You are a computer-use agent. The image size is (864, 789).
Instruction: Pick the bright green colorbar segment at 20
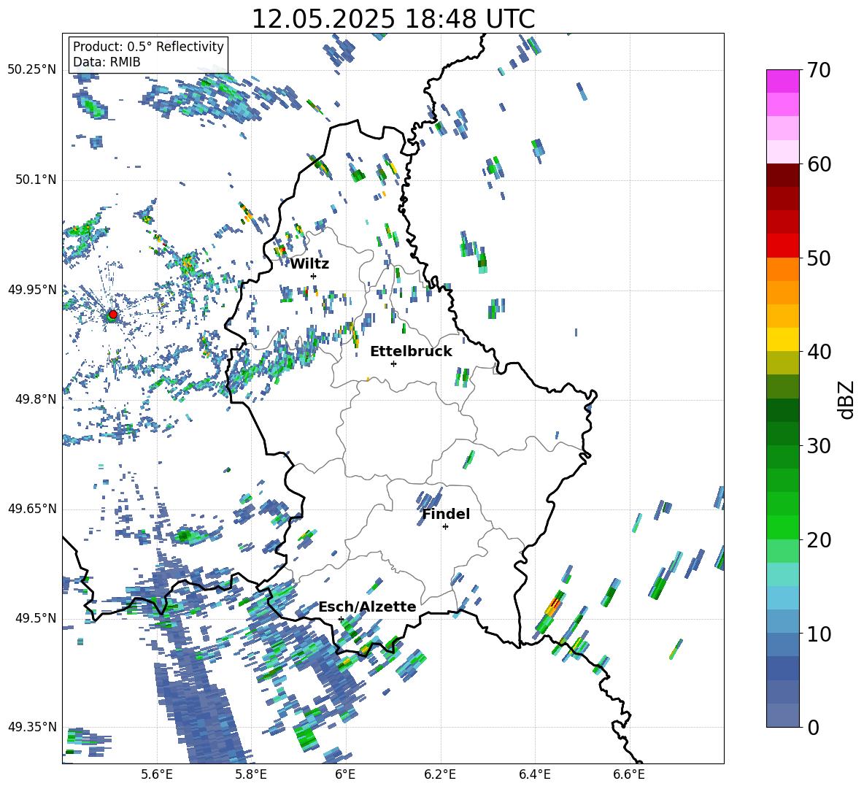[782, 527]
